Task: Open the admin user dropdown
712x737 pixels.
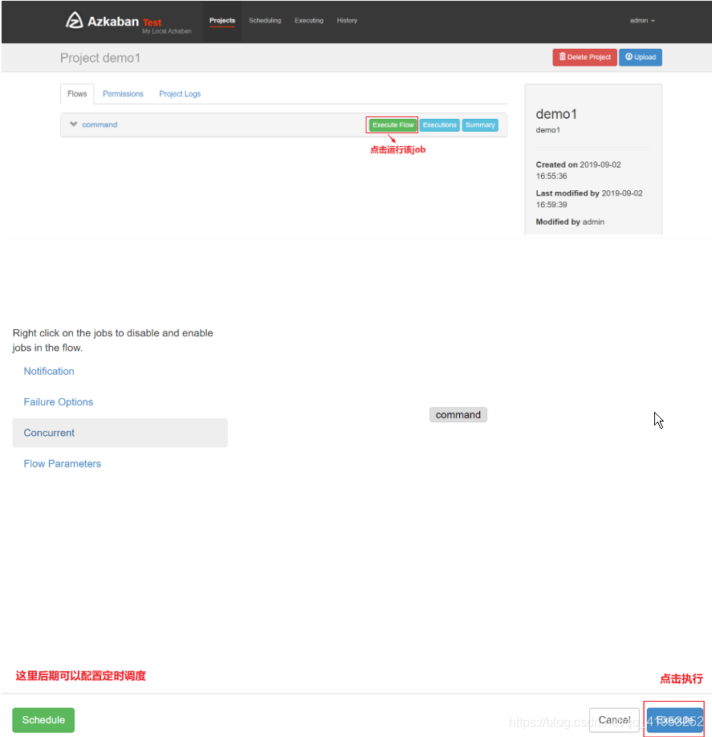Action: point(642,21)
